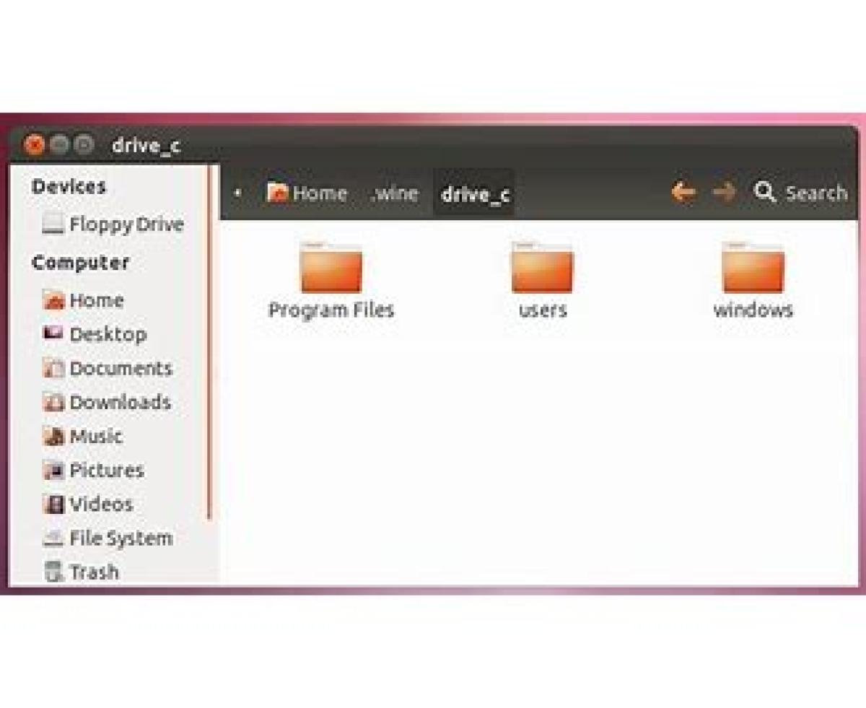Click the Search magnifier icon

coord(764,192)
